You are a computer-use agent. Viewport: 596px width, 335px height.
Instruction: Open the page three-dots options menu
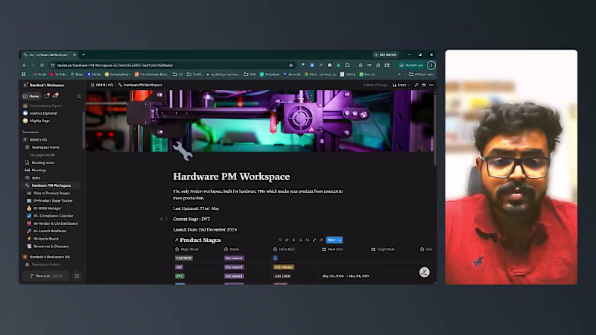coord(431,85)
